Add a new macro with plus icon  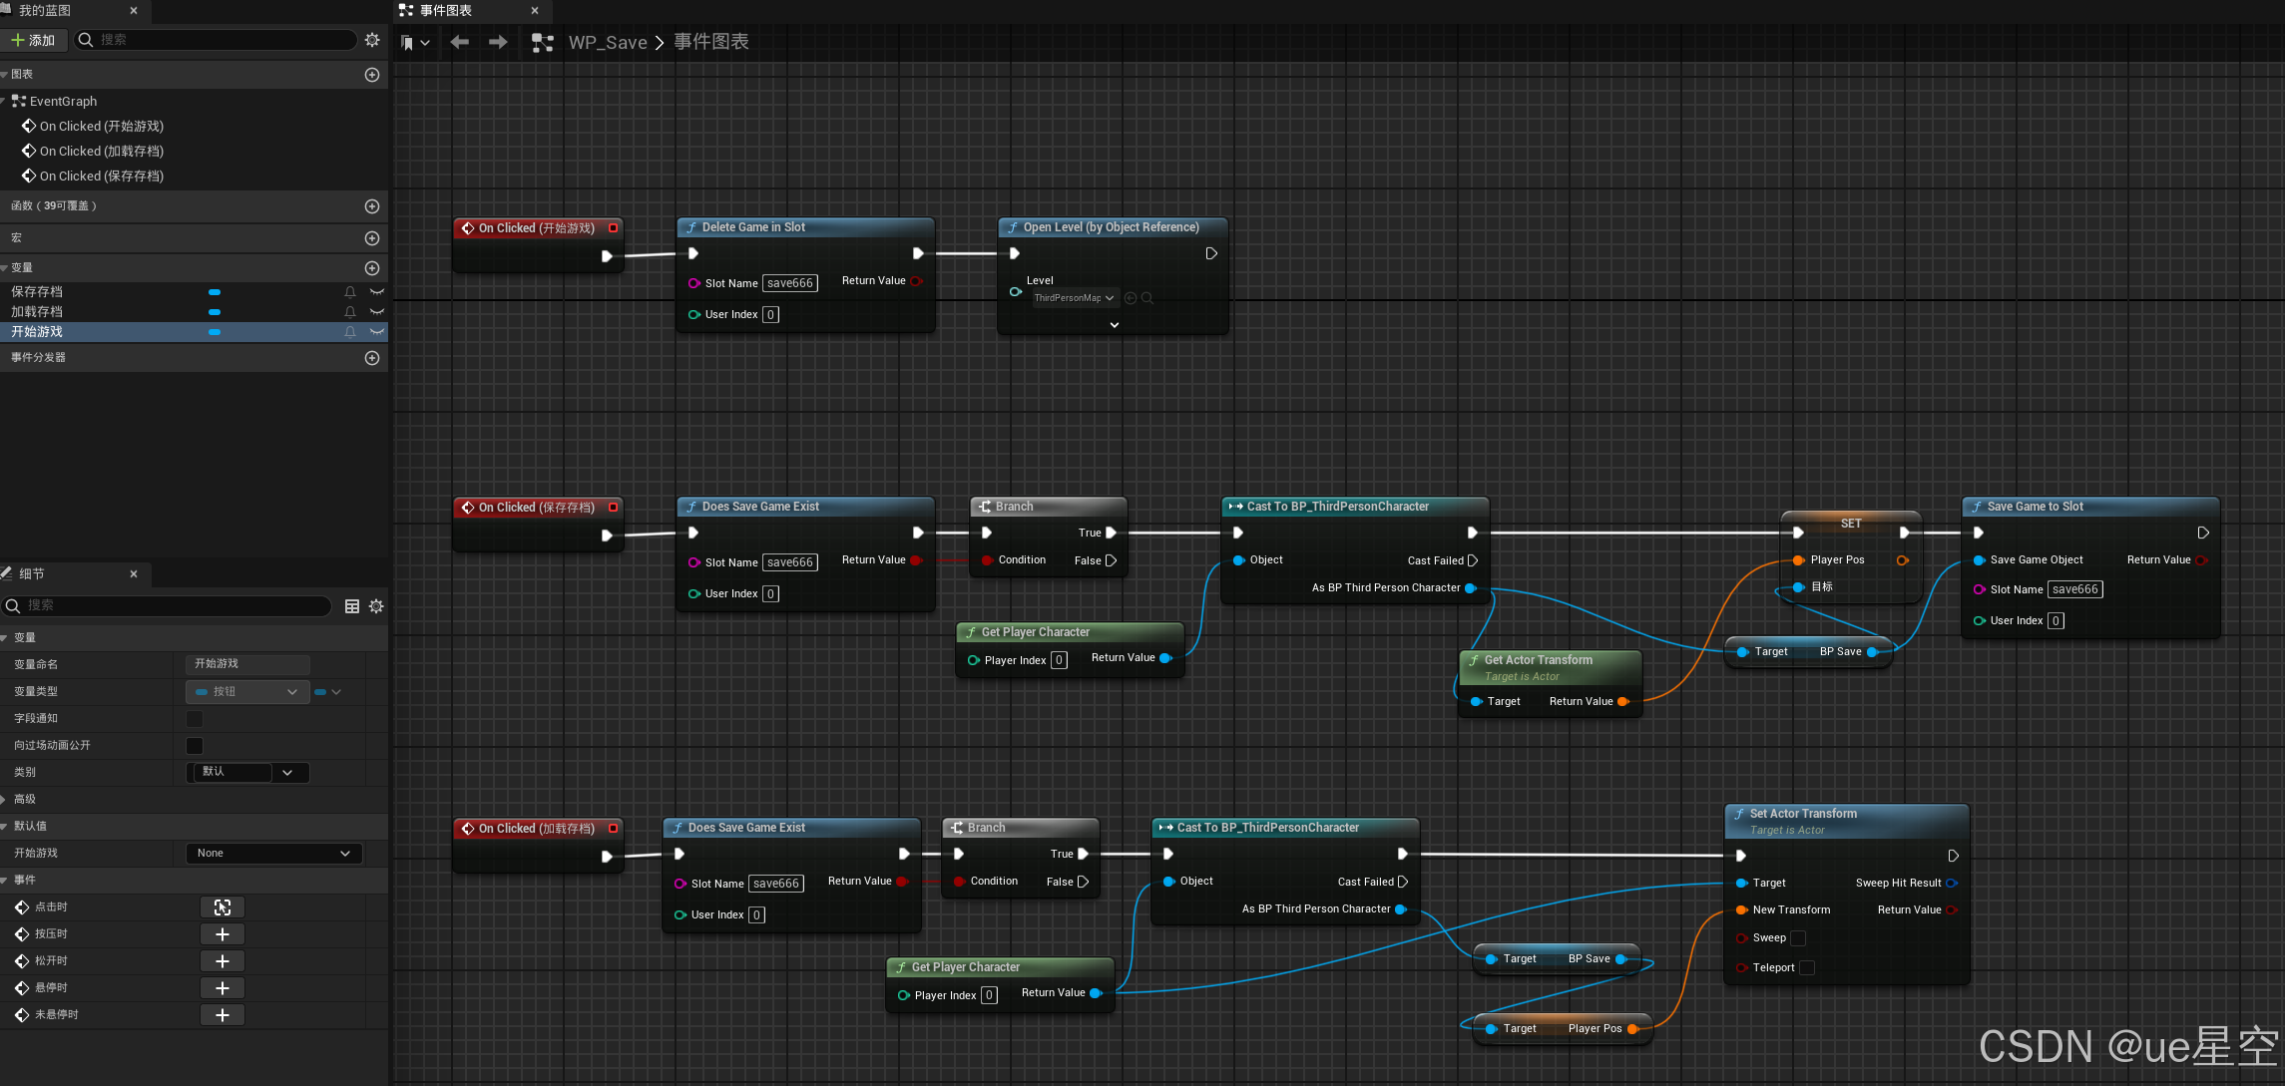coord(372,238)
